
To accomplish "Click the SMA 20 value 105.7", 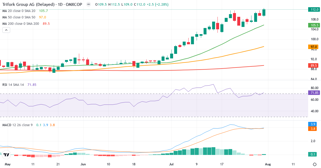I will 43,11.
